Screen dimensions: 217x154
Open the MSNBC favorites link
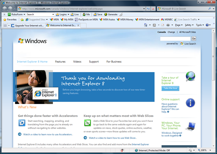point(166,20)
